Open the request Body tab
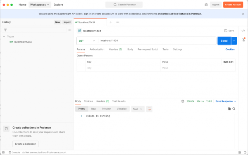The height and width of the screenshot is (155, 248). click(130, 49)
